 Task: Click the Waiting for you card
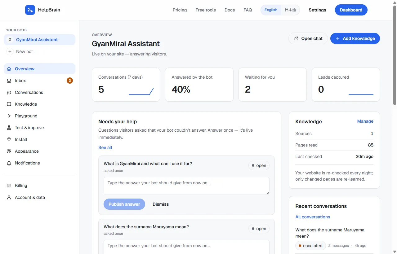point(273,85)
